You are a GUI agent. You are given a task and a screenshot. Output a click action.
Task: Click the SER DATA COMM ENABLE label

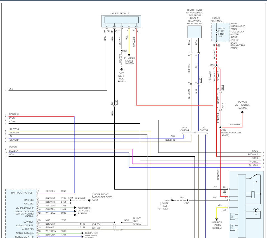click(x=24, y=215)
